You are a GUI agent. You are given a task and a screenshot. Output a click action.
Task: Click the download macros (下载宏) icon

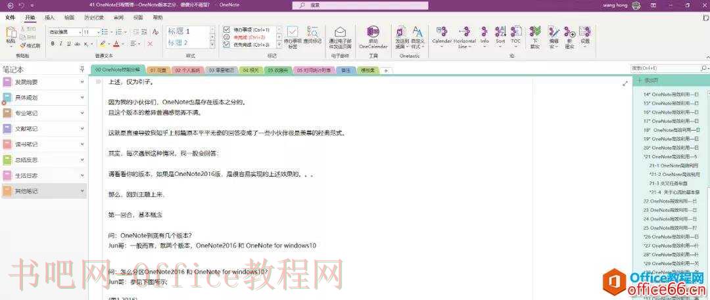[x=535, y=31]
